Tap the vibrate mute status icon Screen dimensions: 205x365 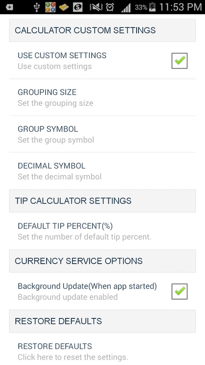point(96,7)
